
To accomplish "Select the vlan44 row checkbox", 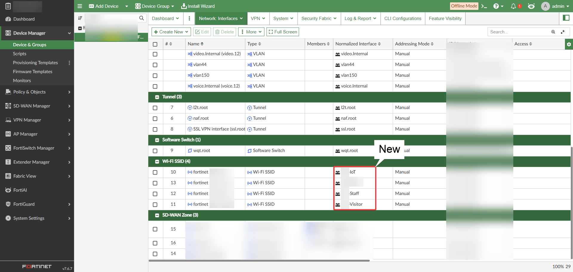I will [155, 65].
